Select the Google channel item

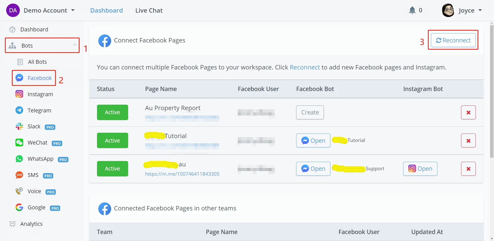tap(36, 208)
